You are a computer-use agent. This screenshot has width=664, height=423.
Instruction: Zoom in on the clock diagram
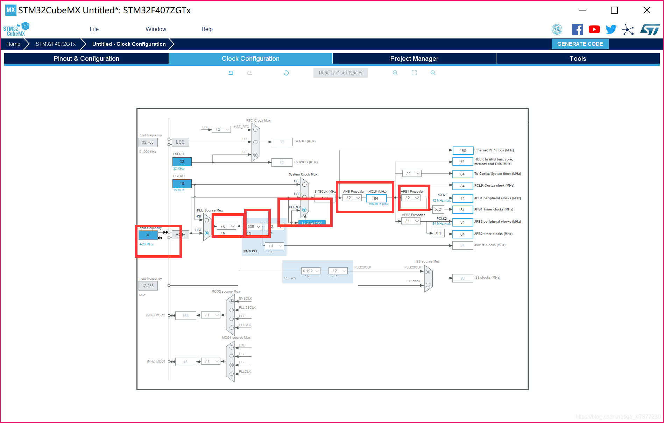point(395,73)
